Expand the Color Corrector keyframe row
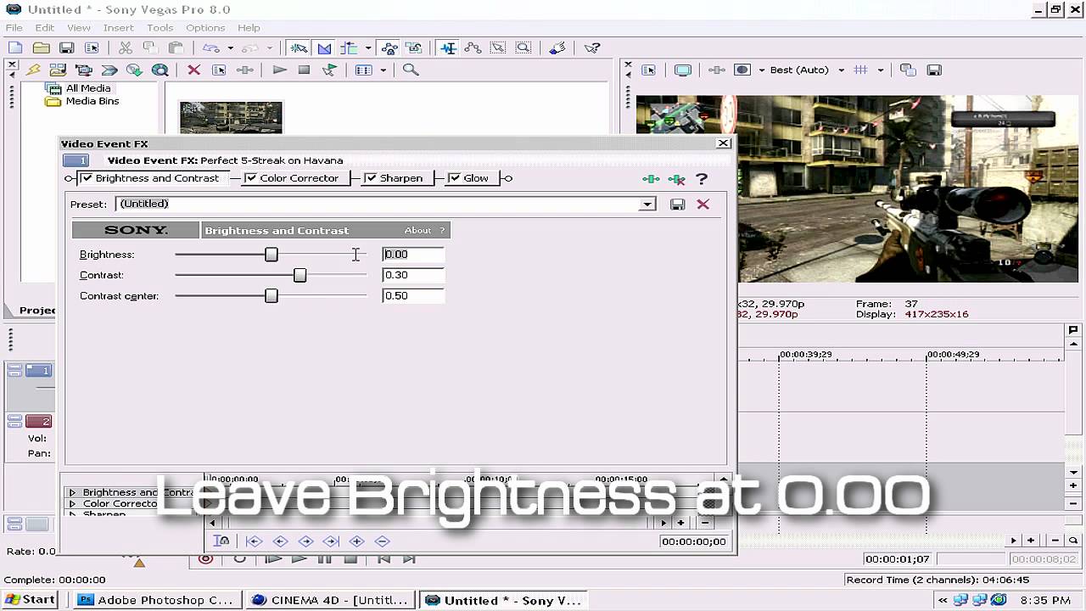The image size is (1086, 611). click(73, 503)
